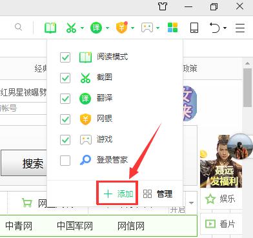The image size is (253, 238).
Task: Click the scrollbar up arrow
Action: coord(247,63)
